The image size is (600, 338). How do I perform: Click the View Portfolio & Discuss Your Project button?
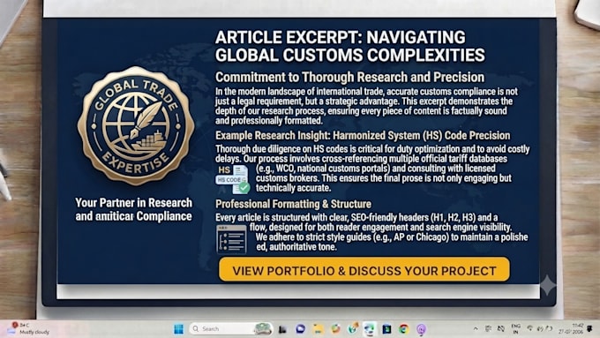point(364,270)
